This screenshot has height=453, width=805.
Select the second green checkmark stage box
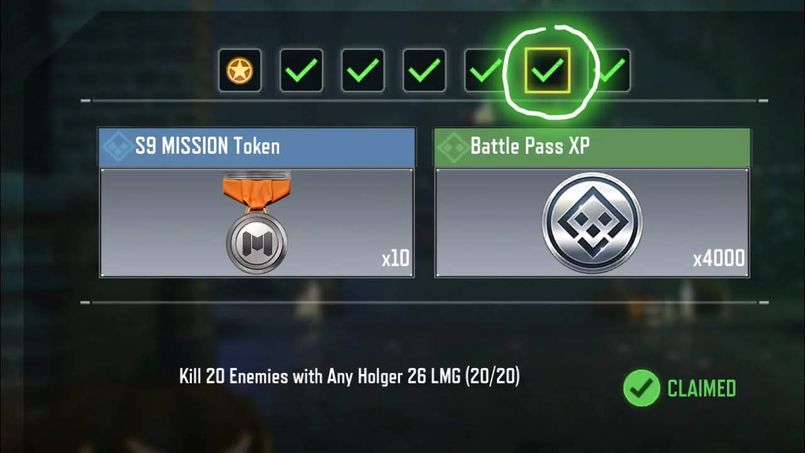coord(363,70)
